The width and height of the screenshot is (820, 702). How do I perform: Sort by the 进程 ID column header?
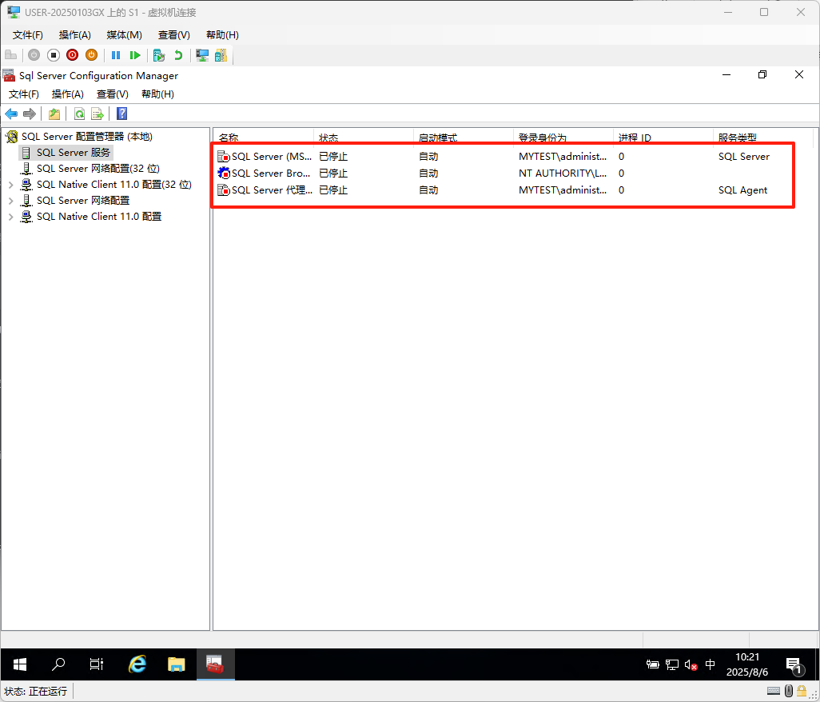[x=663, y=137]
